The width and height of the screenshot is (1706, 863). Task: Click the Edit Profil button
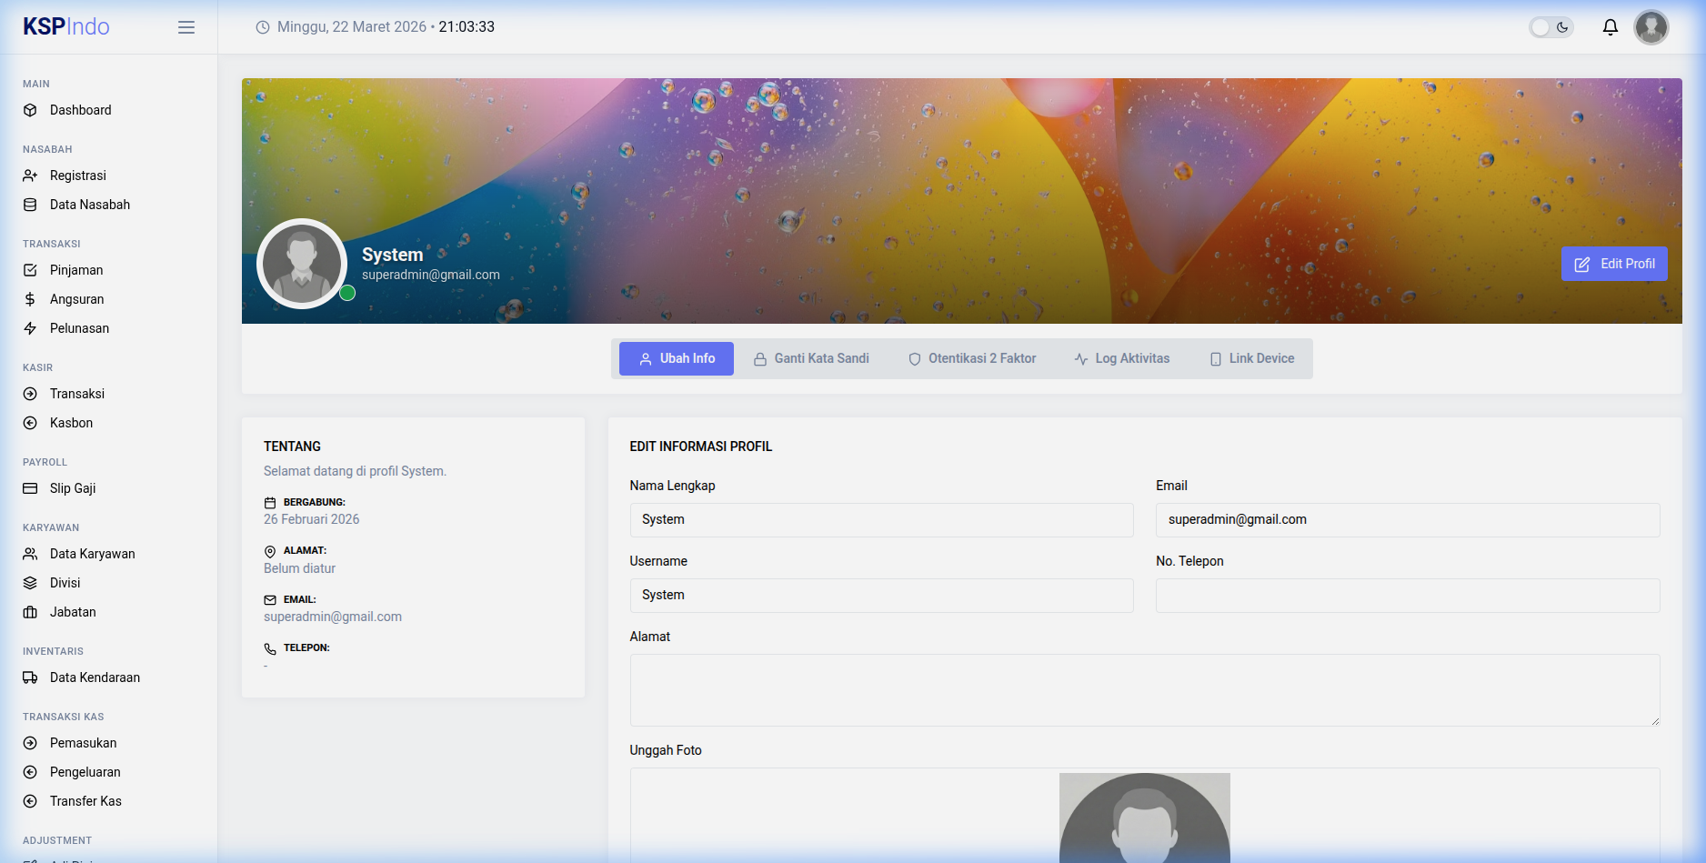(1613, 264)
